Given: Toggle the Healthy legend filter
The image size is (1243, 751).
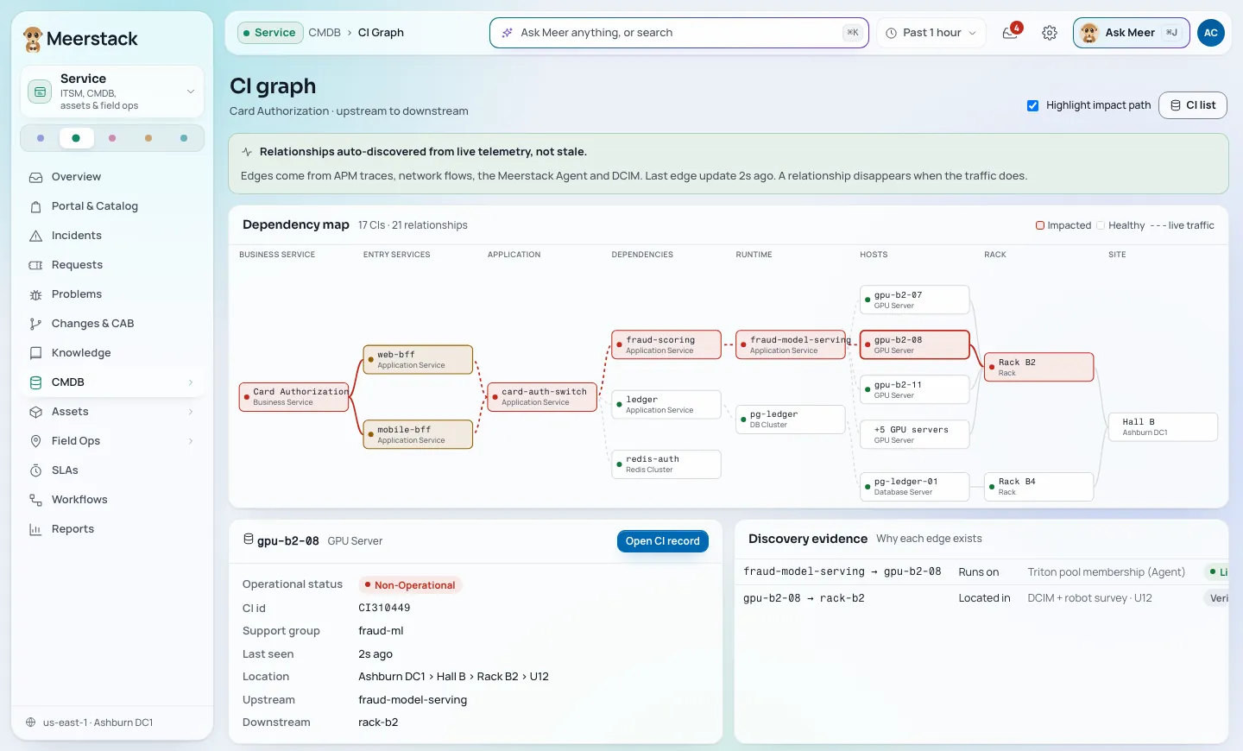Looking at the screenshot, I should click(x=1120, y=225).
